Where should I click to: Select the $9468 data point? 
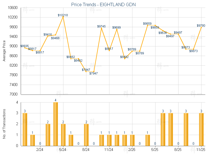coord(56,35)
